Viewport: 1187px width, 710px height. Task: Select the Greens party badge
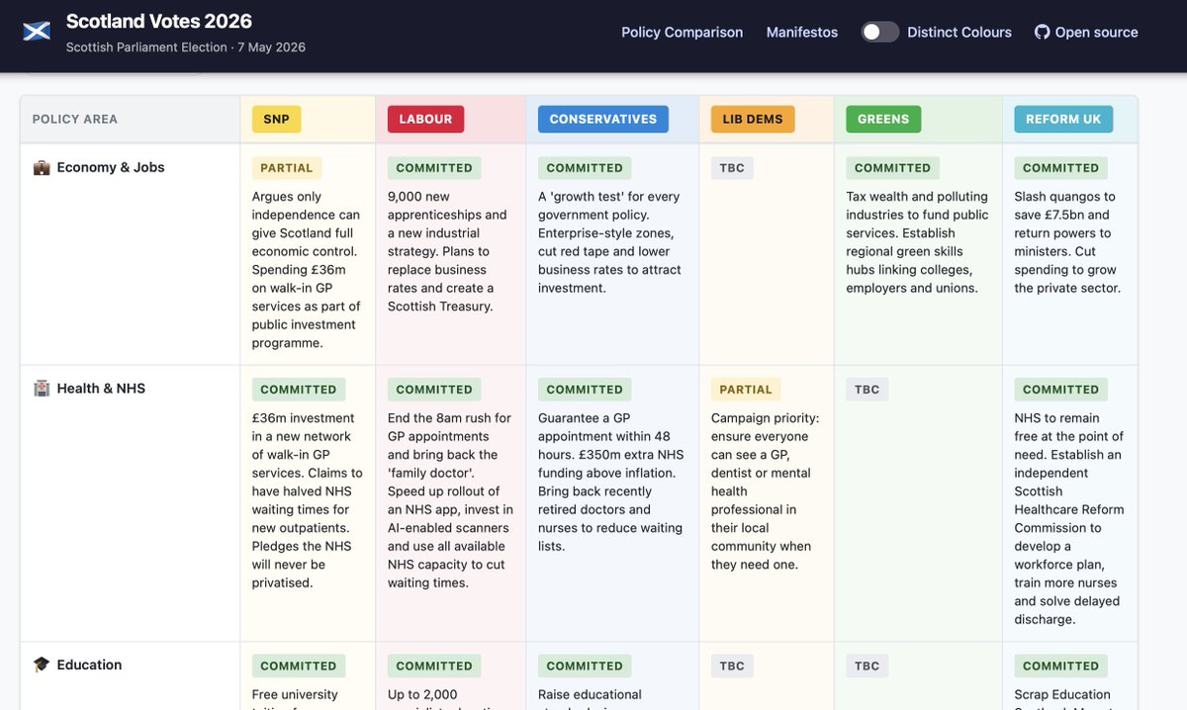click(883, 119)
